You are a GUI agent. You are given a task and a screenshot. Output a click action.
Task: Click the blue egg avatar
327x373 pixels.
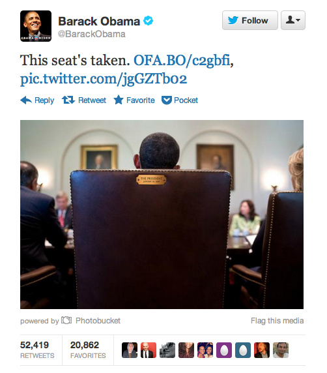coord(243,350)
